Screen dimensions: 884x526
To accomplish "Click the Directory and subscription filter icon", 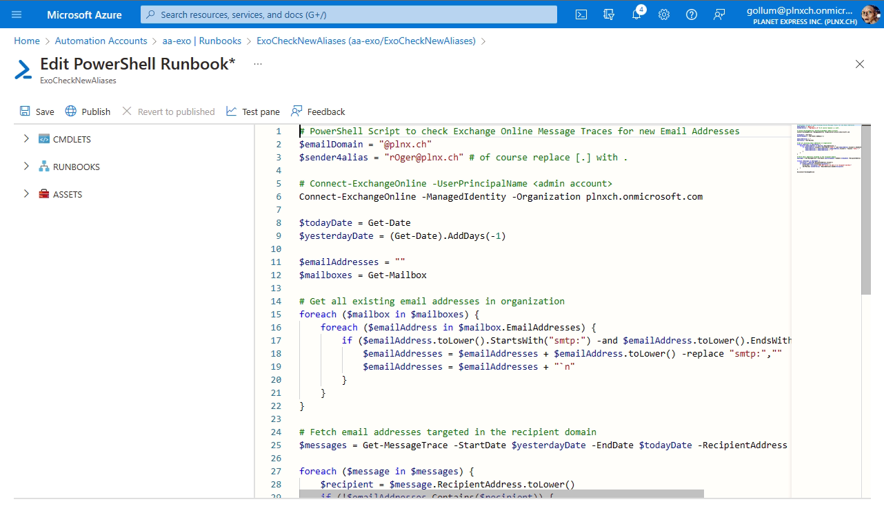I will tap(608, 14).
